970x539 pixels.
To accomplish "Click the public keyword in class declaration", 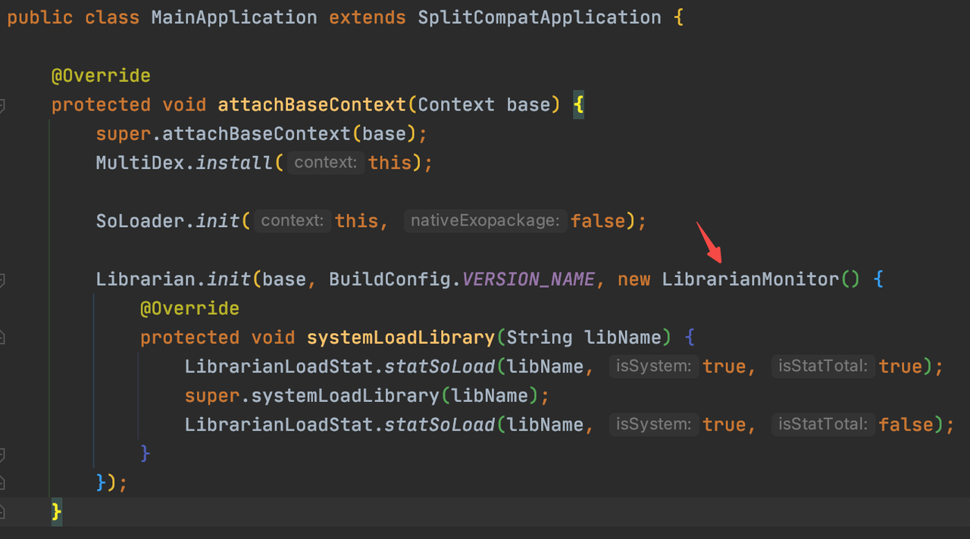I will (x=40, y=17).
